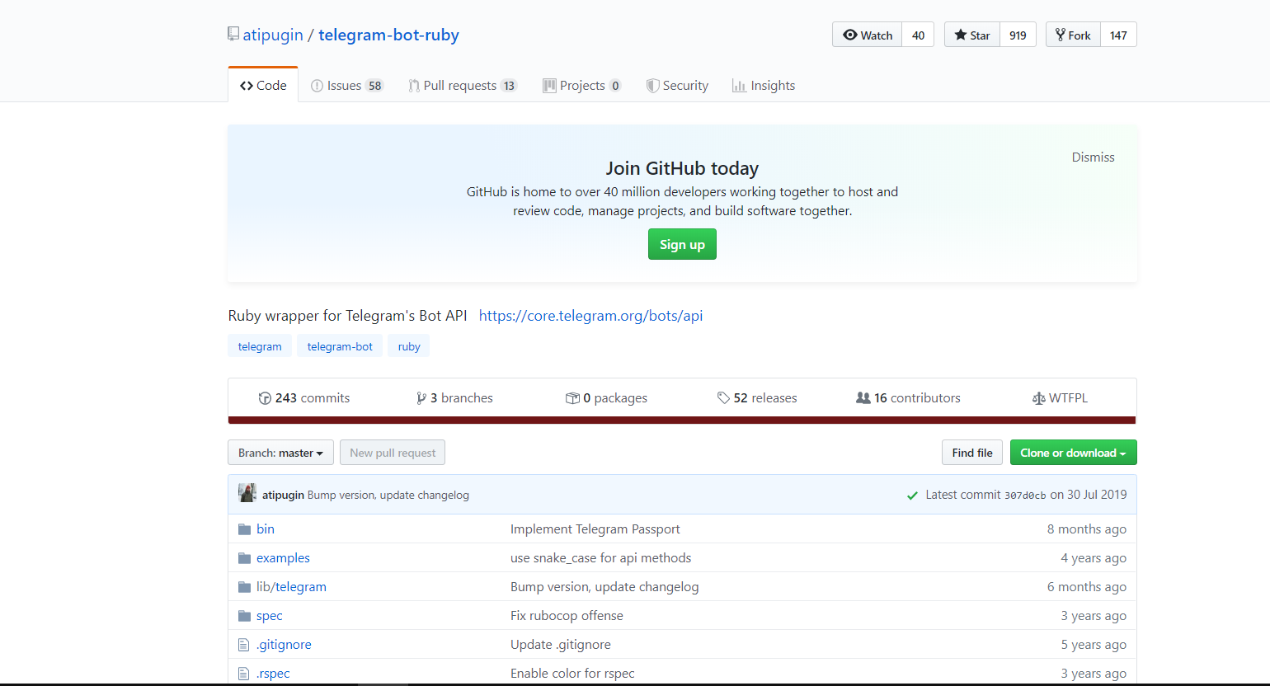
Task: Open the "Fix rubocop offense" commit message
Action: pyautogui.click(x=567, y=616)
